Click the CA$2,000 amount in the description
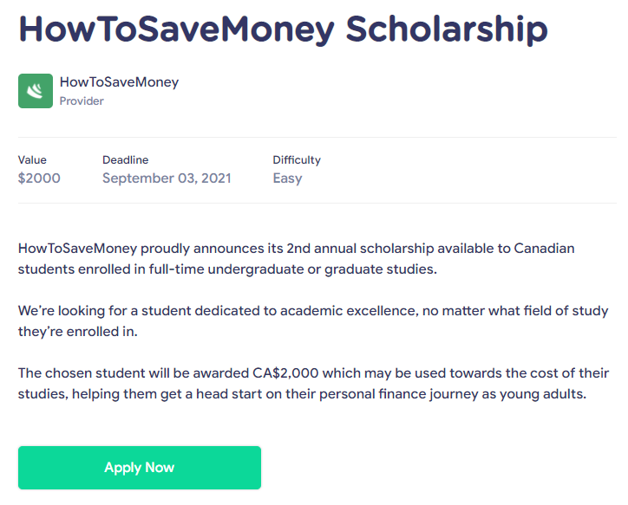This screenshot has width=628, height=505. [x=285, y=373]
